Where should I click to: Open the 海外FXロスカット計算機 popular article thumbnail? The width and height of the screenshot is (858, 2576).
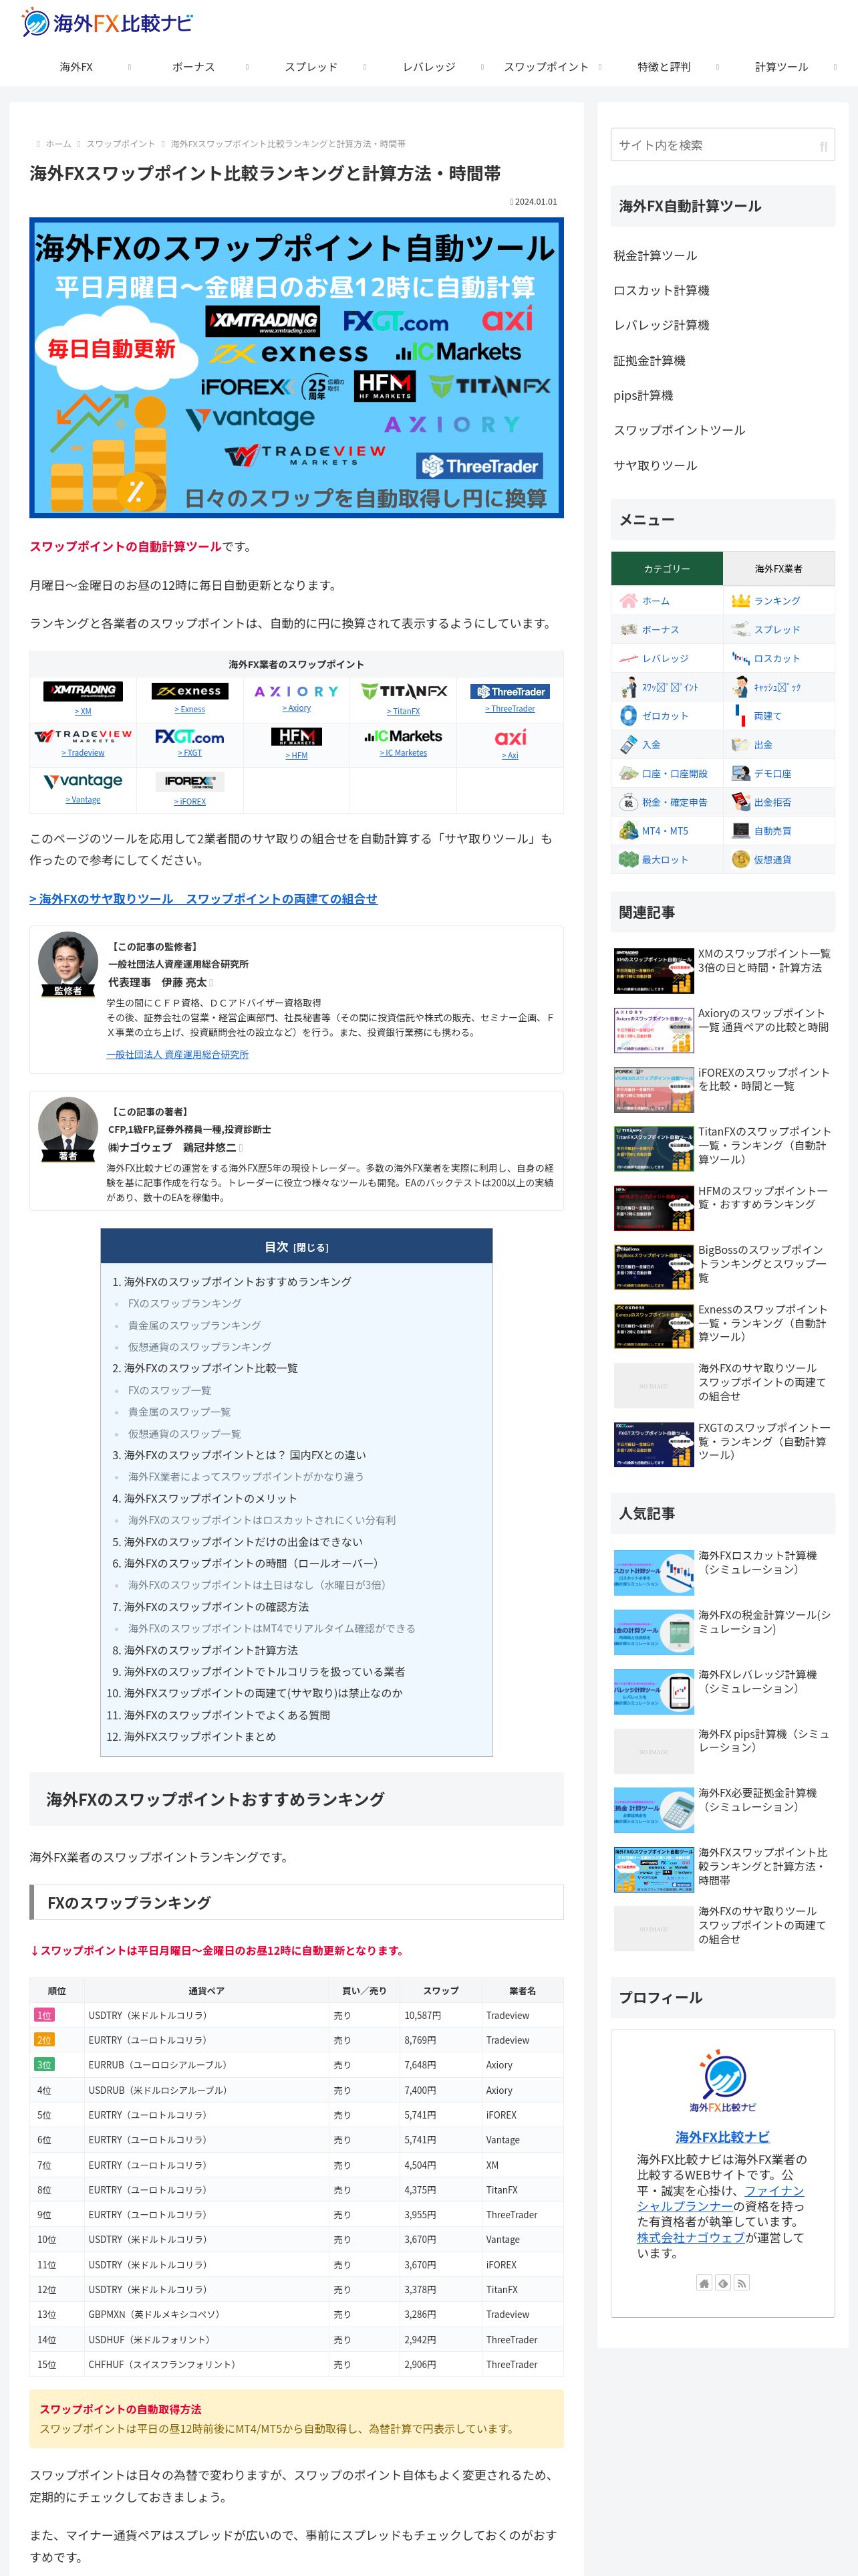(654, 1573)
